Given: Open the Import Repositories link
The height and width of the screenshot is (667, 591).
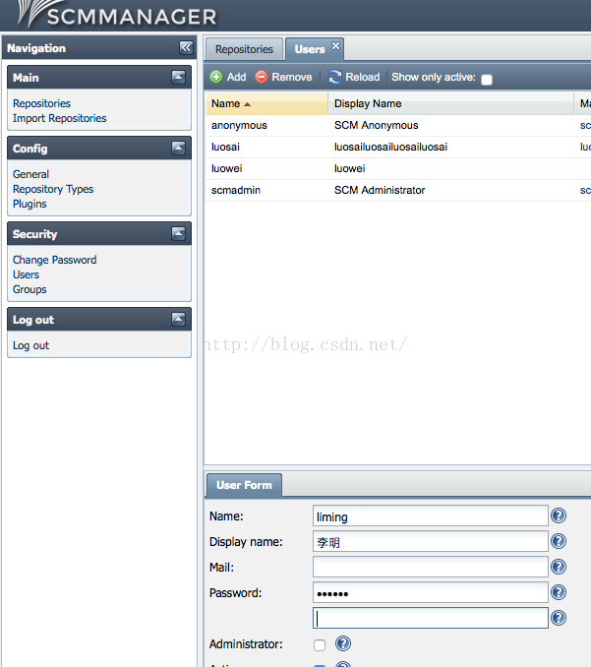Looking at the screenshot, I should click(60, 118).
